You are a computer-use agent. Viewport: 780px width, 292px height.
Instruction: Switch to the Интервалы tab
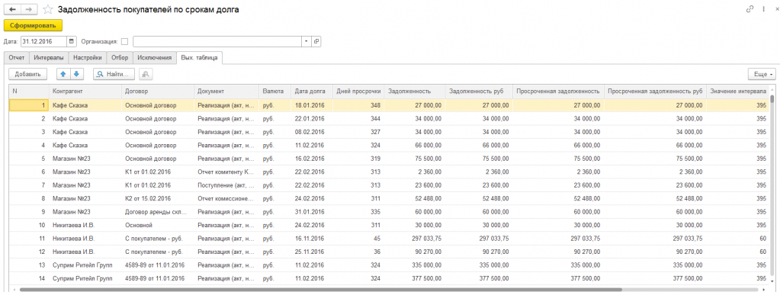(49, 57)
